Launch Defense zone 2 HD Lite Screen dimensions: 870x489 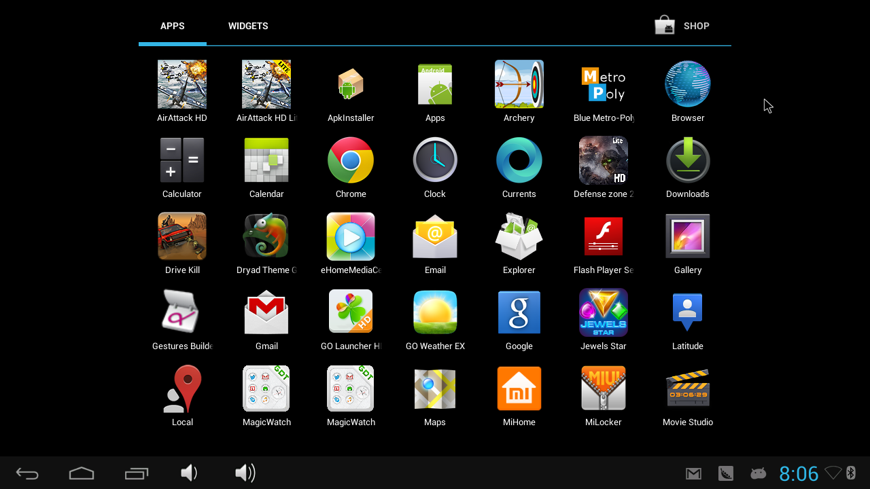tap(604, 160)
